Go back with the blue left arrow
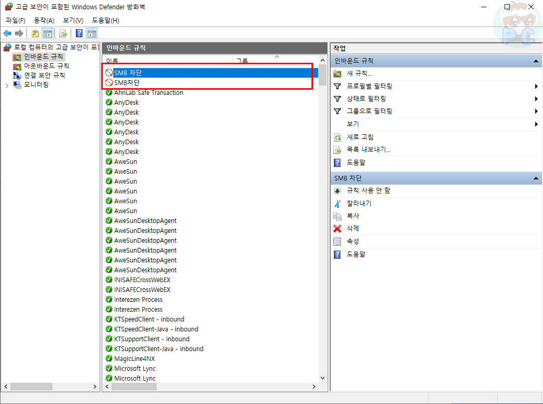This screenshot has width=543, height=404. click(7, 34)
